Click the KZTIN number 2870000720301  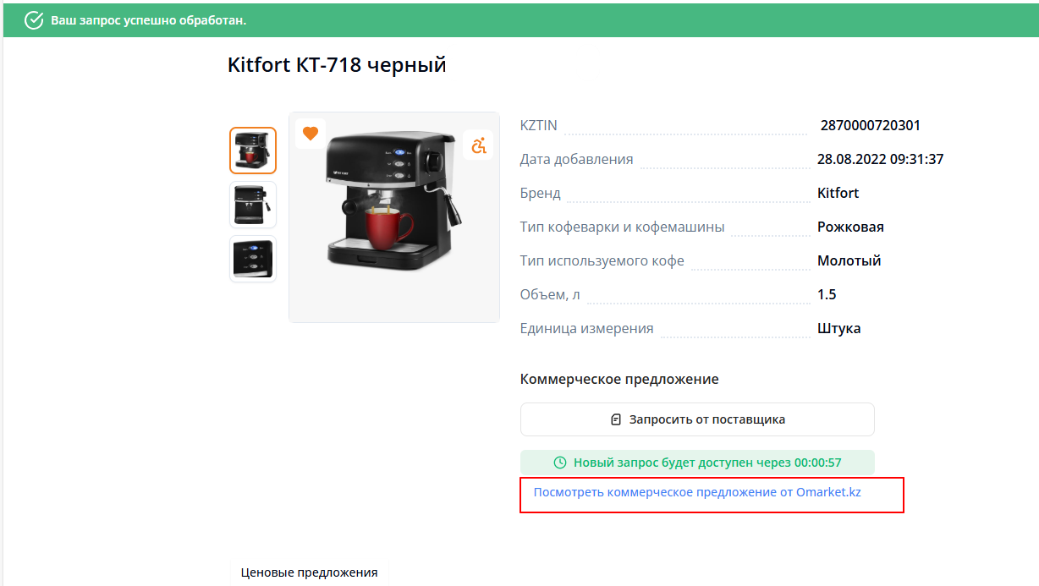(x=871, y=125)
